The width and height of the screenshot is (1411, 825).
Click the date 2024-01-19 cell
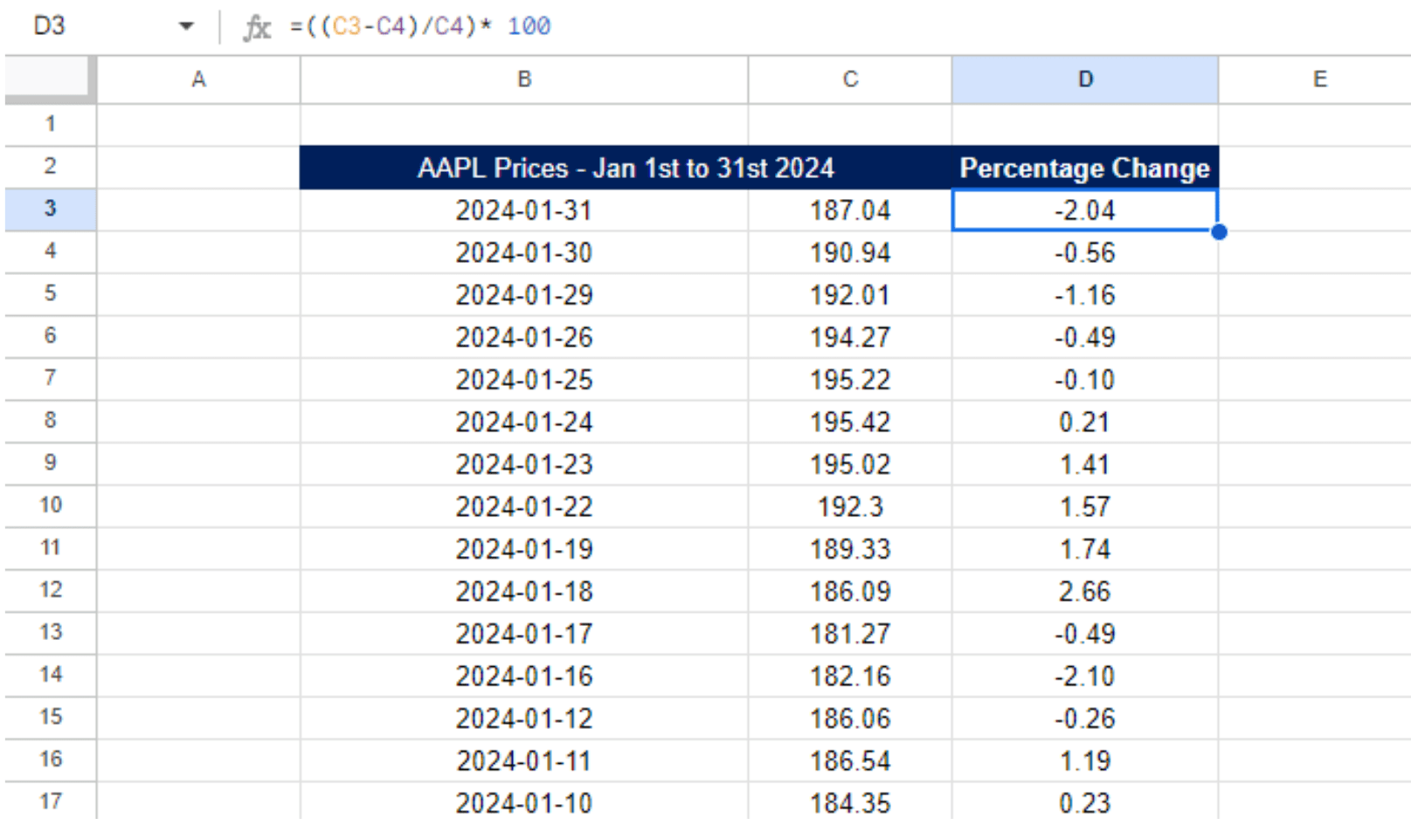523,548
